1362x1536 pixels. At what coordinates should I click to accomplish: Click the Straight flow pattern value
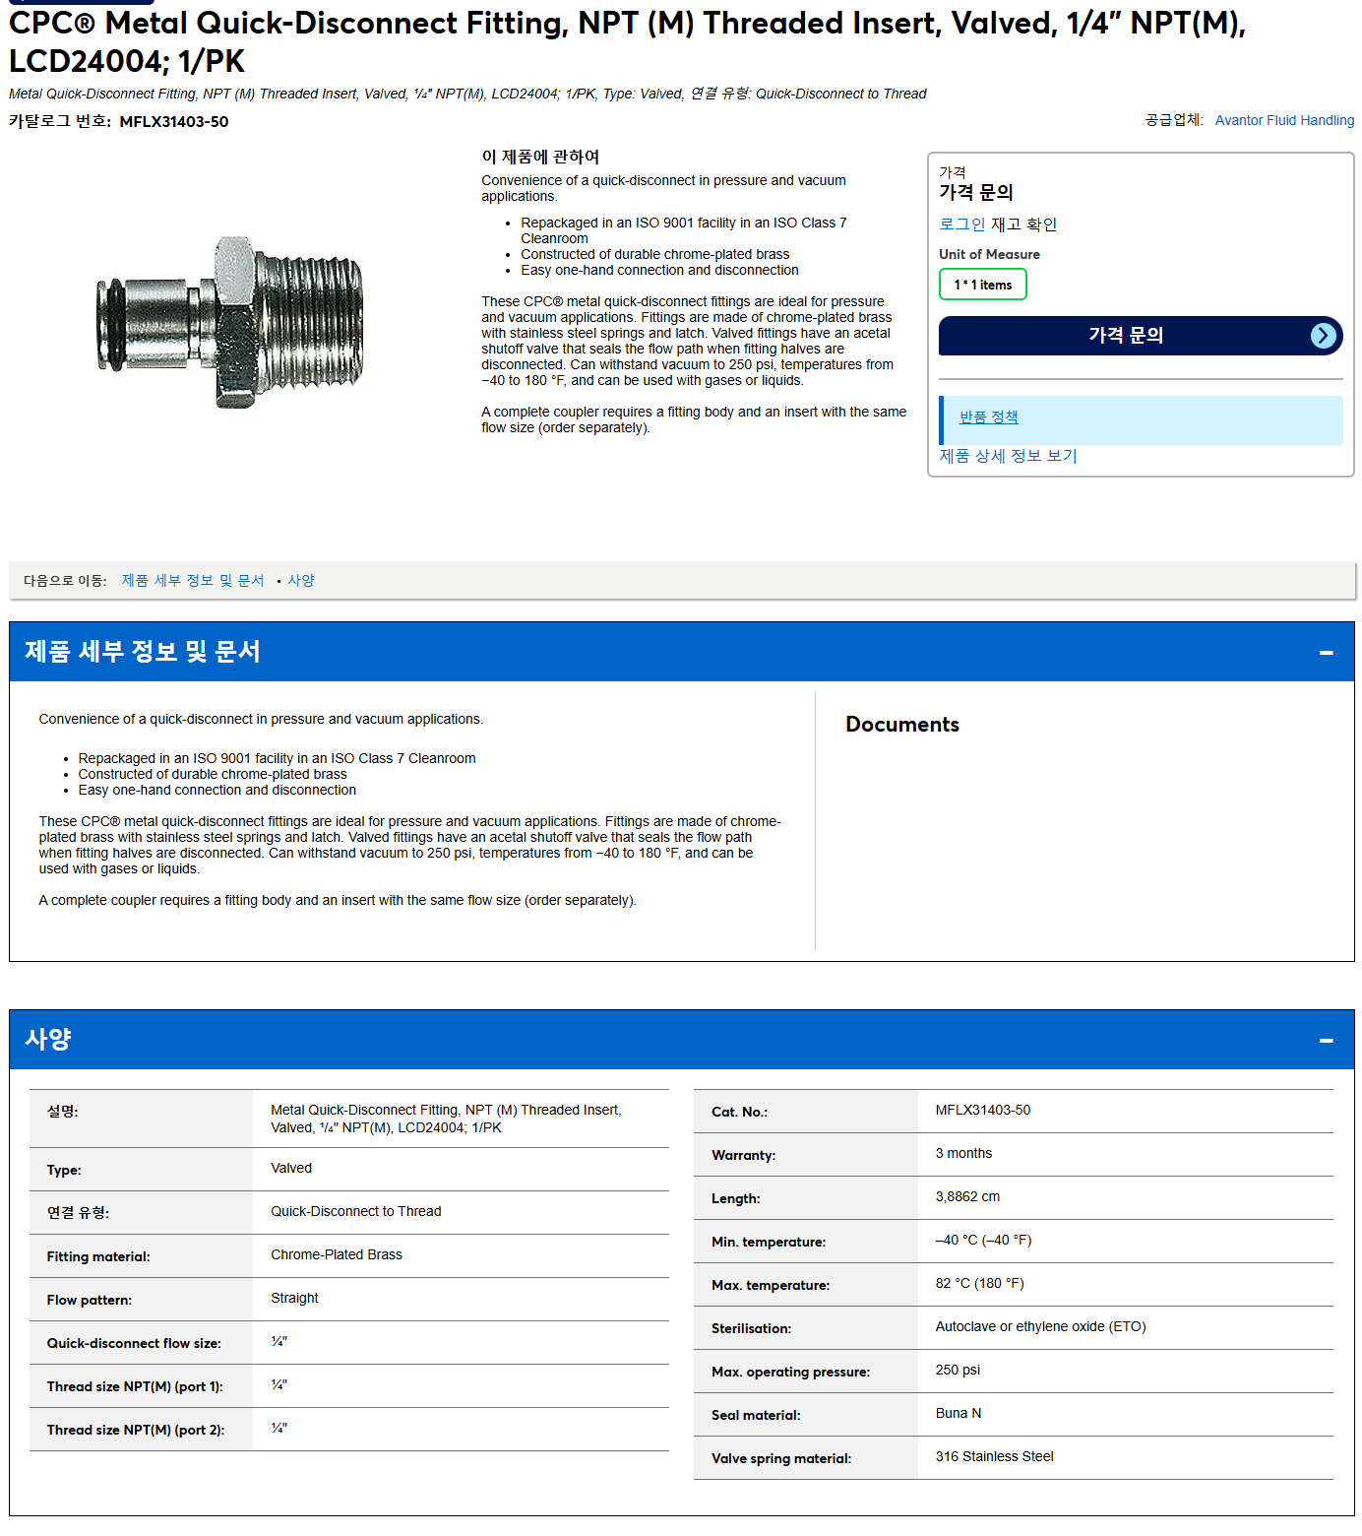(x=294, y=1298)
